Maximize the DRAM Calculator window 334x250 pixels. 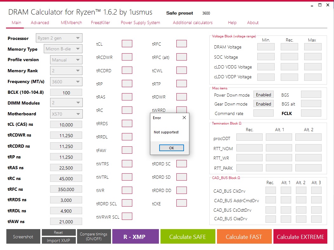pyautogui.click(x=320, y=5)
